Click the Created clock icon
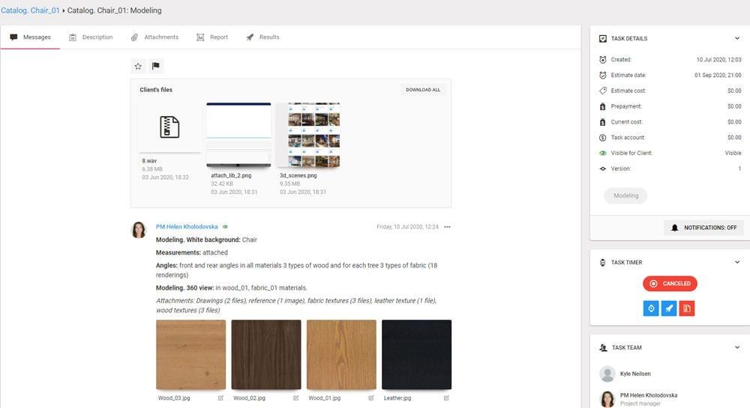The height and width of the screenshot is (408, 750). [x=603, y=60]
